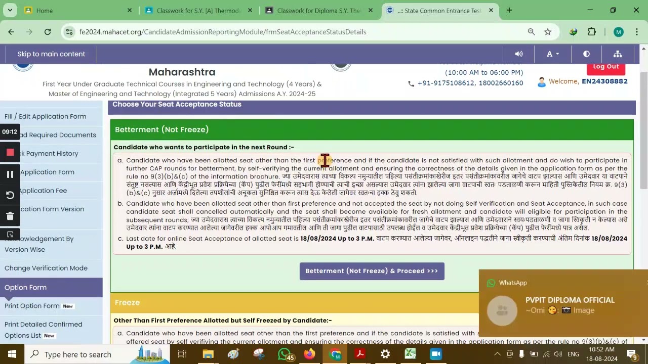Switch to Classwork for Diploma S.Y. tab
The height and width of the screenshot is (364, 648).
click(319, 10)
